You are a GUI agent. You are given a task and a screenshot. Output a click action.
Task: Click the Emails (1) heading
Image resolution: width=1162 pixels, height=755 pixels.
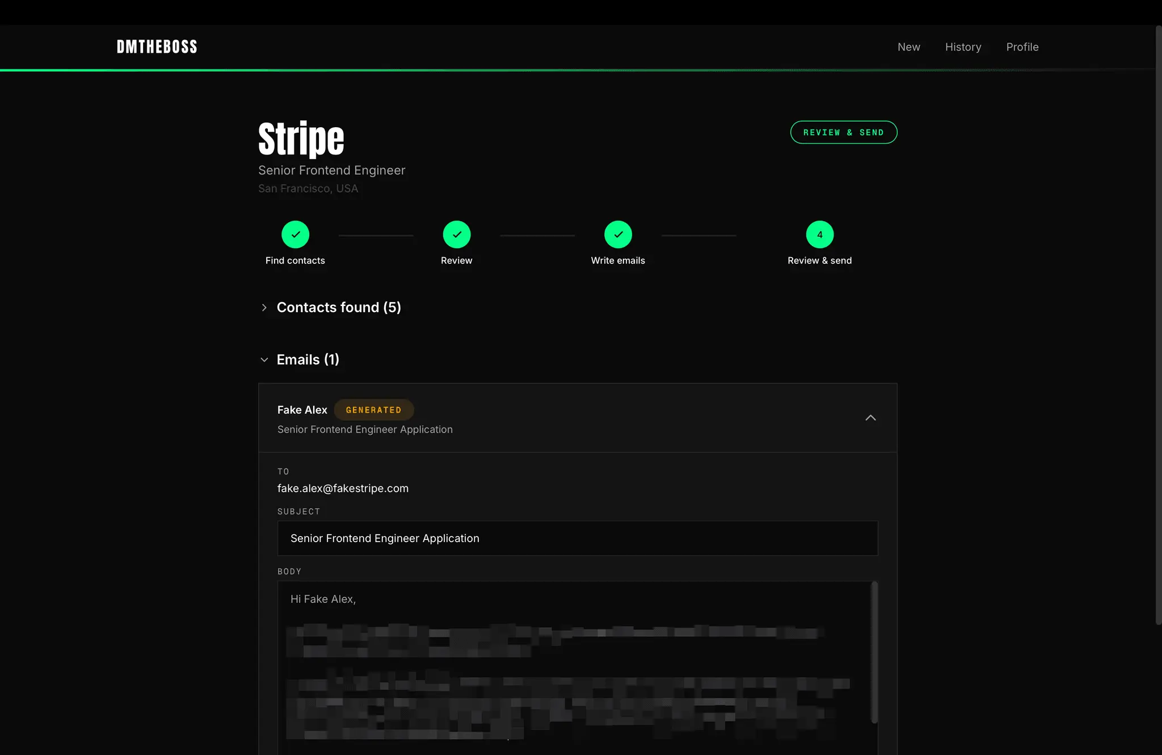click(308, 359)
